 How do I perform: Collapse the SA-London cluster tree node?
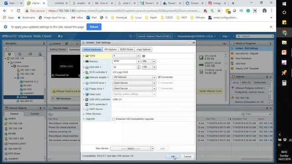click(12, 66)
